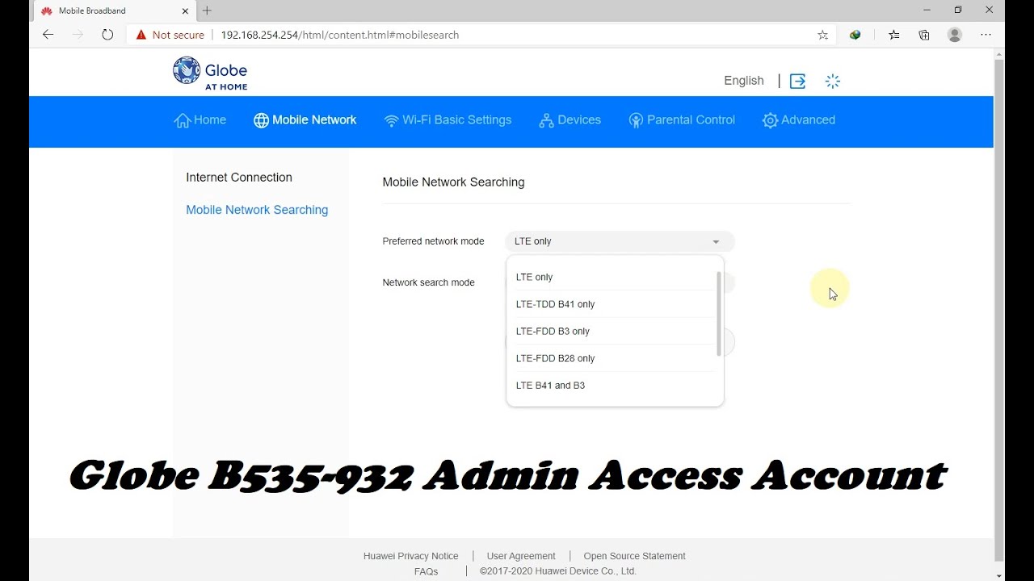This screenshot has width=1034, height=581.
Task: Click the loading spinner icon in header
Action: click(833, 81)
